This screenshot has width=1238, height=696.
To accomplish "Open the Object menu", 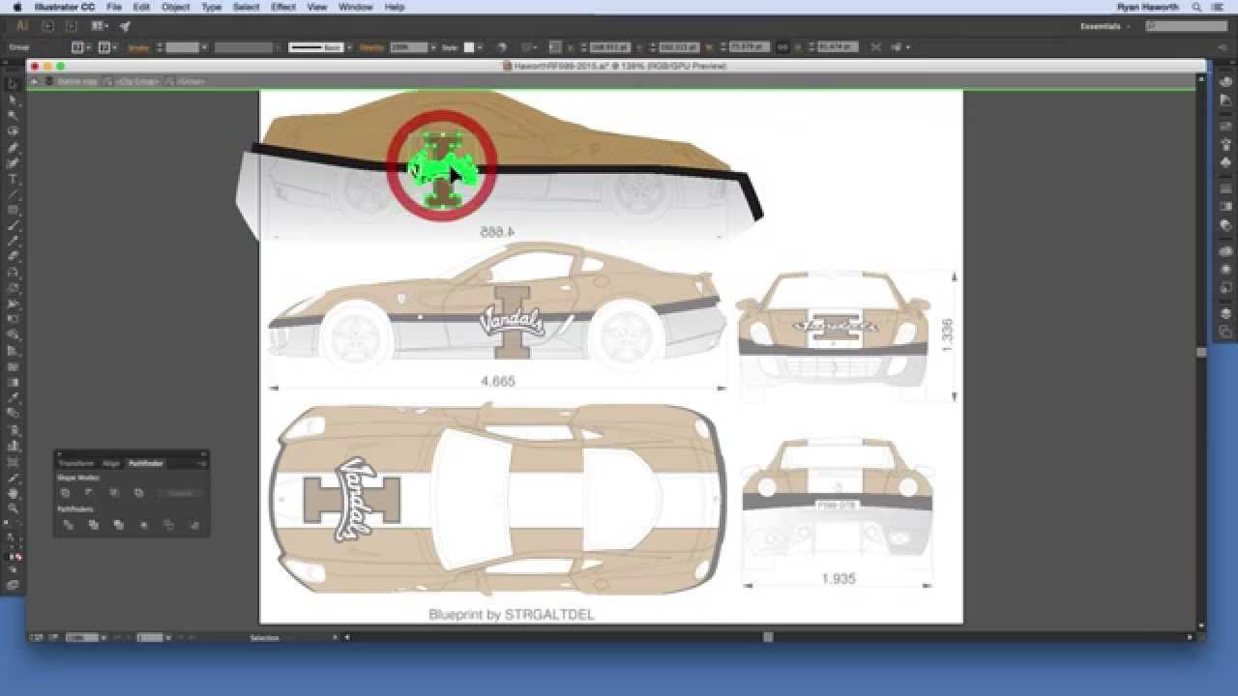I will (x=175, y=7).
